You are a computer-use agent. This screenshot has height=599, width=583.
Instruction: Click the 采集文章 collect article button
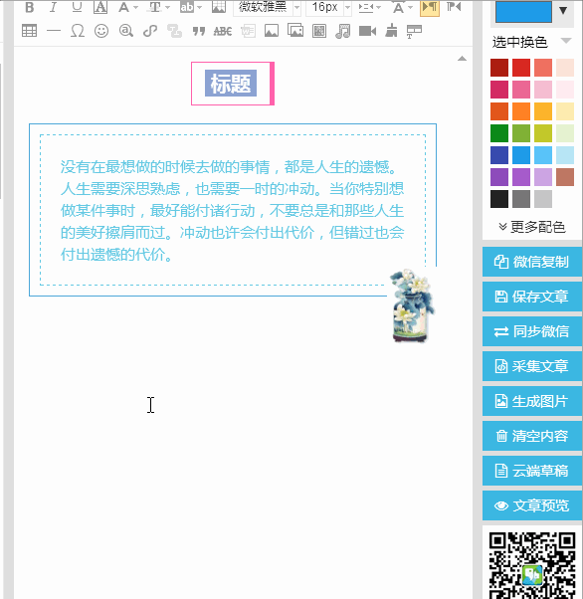point(532,366)
